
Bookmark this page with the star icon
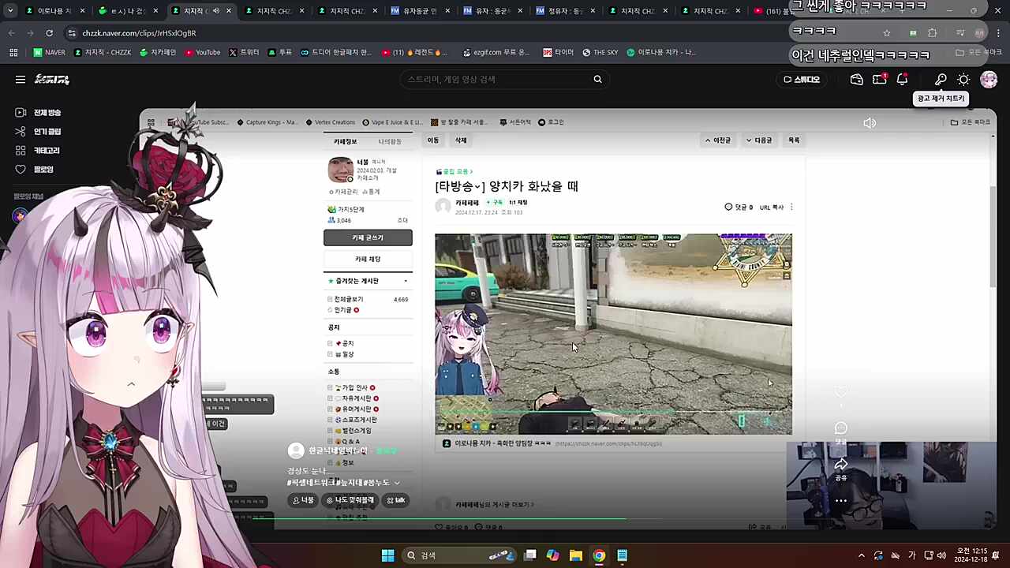pos(887,33)
